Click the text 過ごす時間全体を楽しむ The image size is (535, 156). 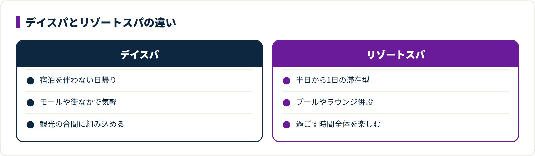pos(338,124)
